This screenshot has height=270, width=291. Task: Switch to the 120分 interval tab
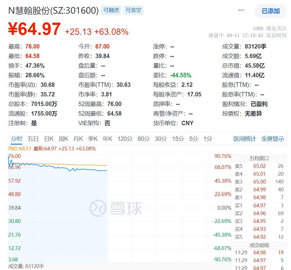point(125,139)
